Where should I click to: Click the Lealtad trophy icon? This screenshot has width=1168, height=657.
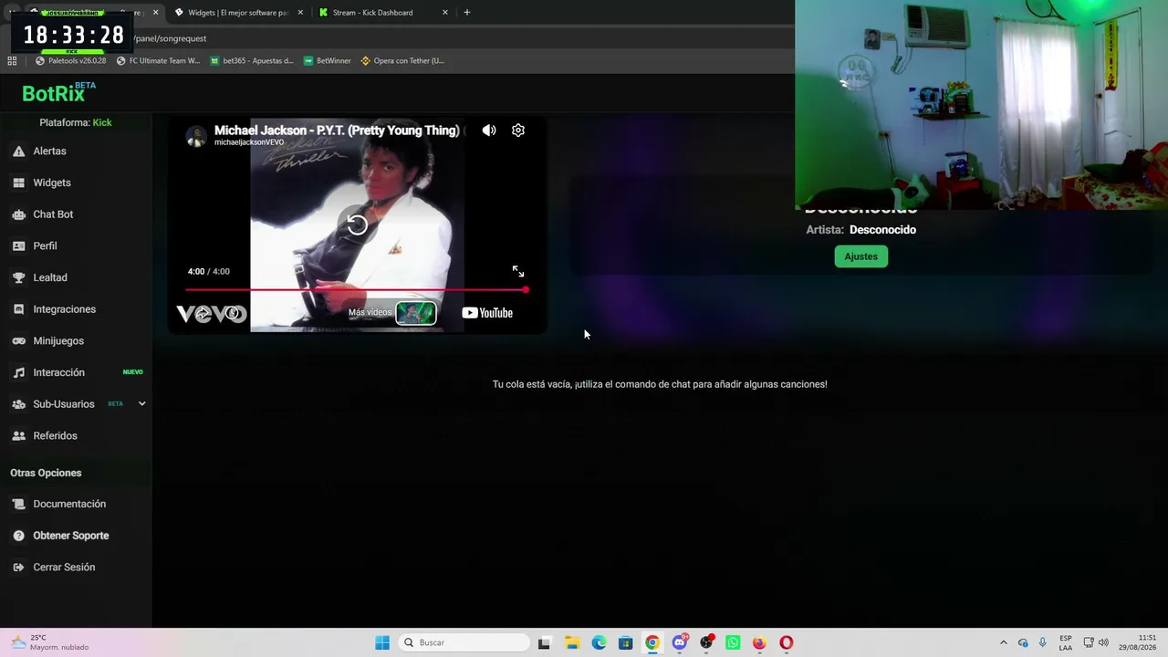click(x=18, y=277)
